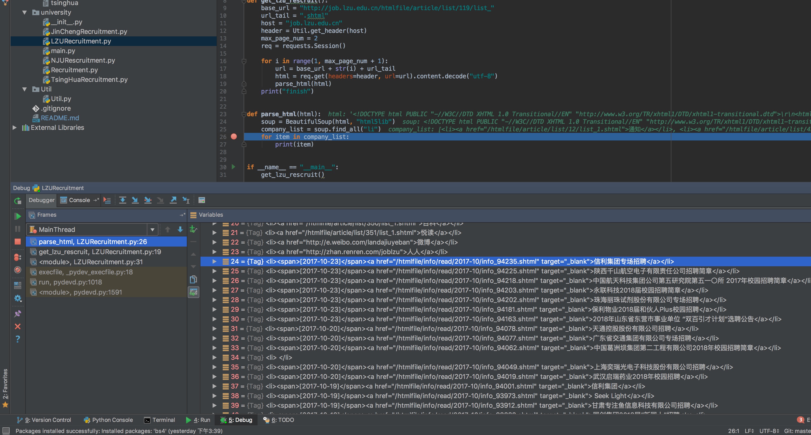Image resolution: width=811 pixels, height=435 pixels.
Task: Open debugger settings gear
Action: (x=18, y=298)
